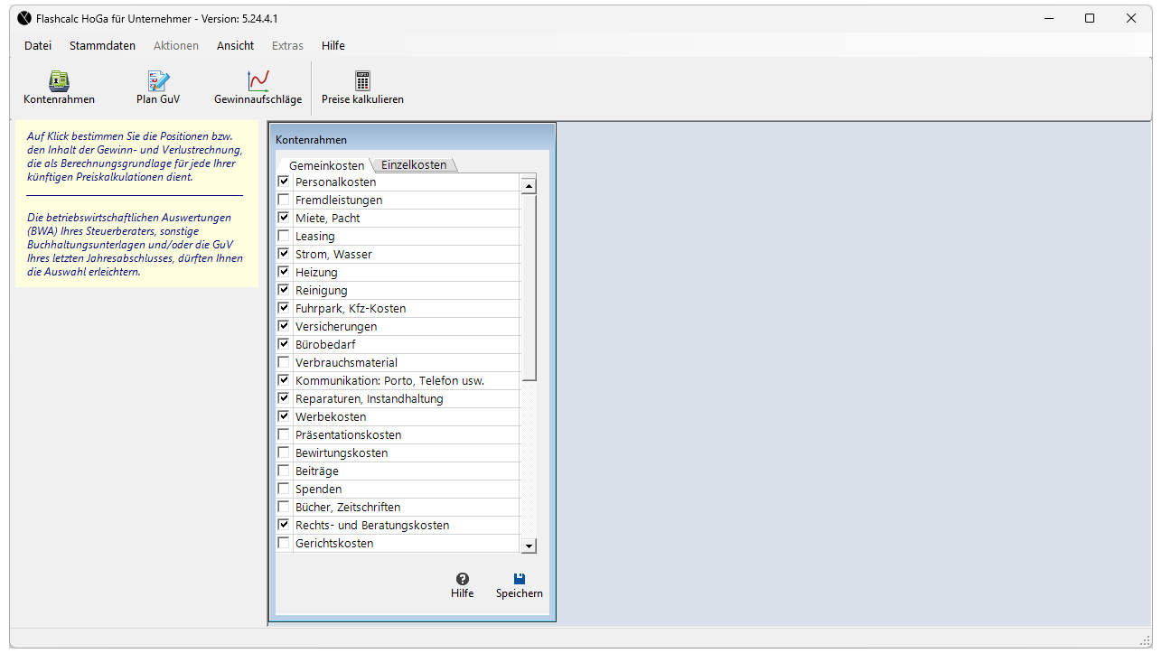Click the list's scroll up arrow
Screen dimensions: 1162x653
click(x=529, y=186)
